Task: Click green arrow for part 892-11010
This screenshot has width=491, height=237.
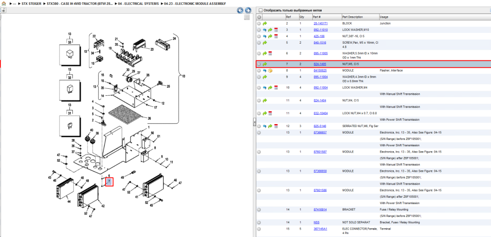Action: pyautogui.click(x=270, y=30)
